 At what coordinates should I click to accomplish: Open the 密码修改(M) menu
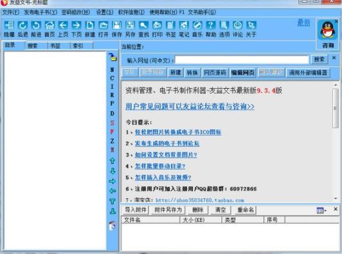coord(76,12)
